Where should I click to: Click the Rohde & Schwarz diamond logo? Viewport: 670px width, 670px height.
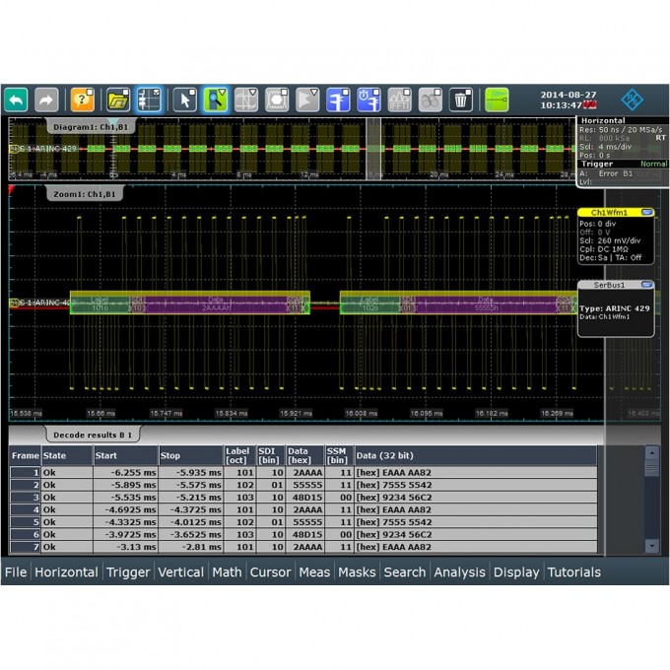tap(632, 100)
